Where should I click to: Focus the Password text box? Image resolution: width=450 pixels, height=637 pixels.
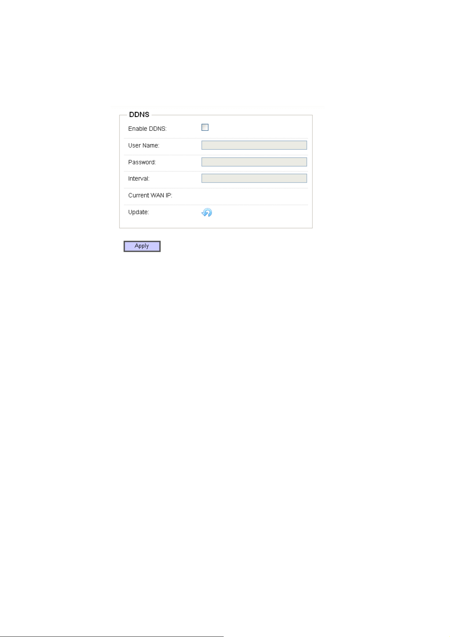(254, 162)
